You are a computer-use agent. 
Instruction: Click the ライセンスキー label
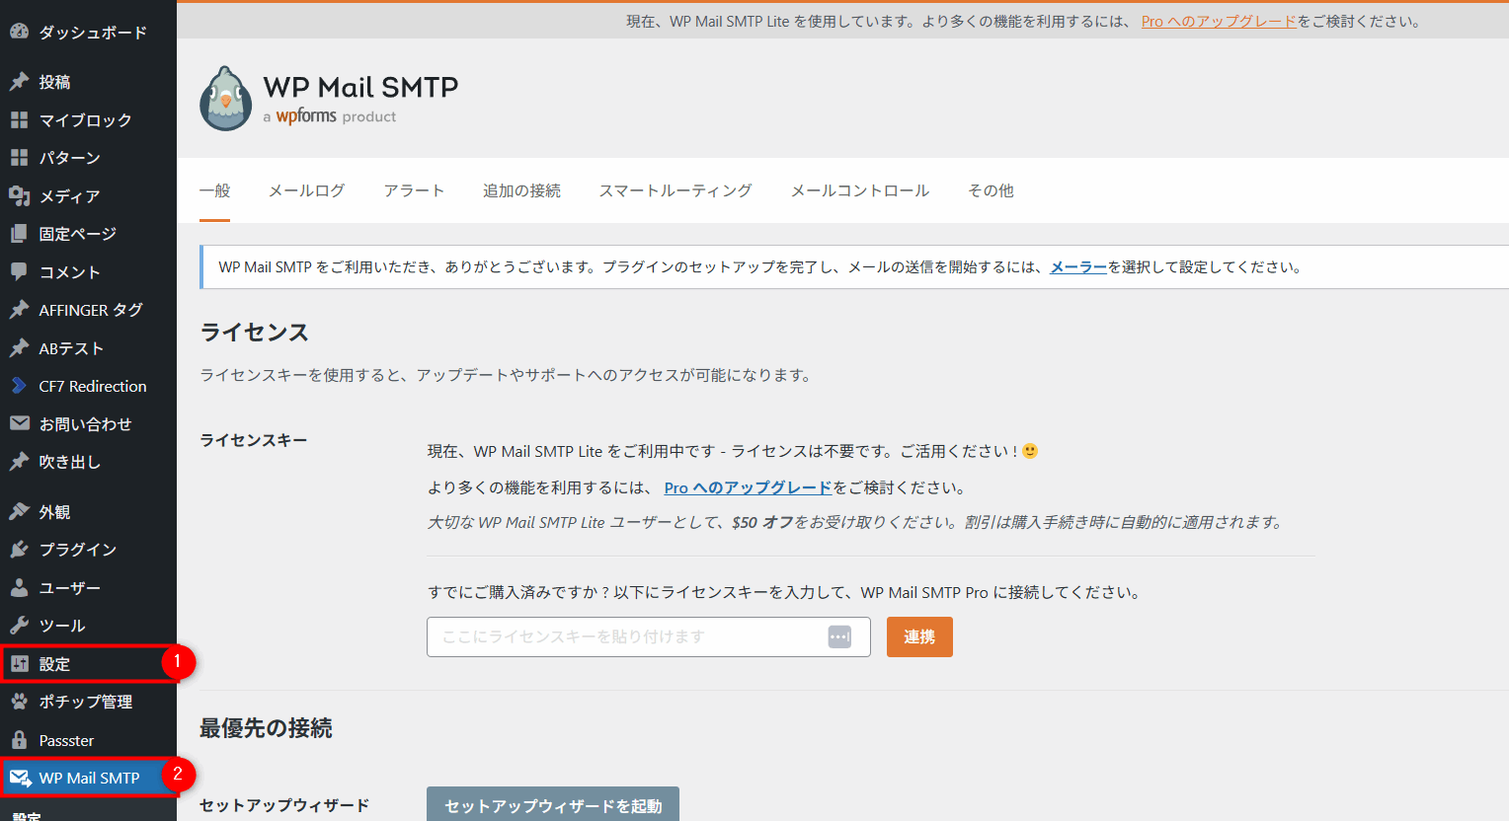[253, 440]
